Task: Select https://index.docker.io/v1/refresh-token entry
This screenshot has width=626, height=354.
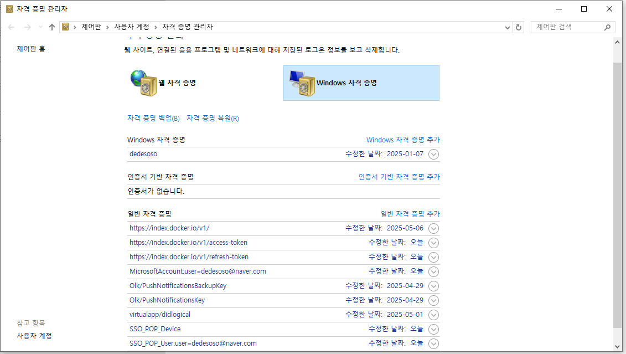Action: pyautogui.click(x=189, y=257)
